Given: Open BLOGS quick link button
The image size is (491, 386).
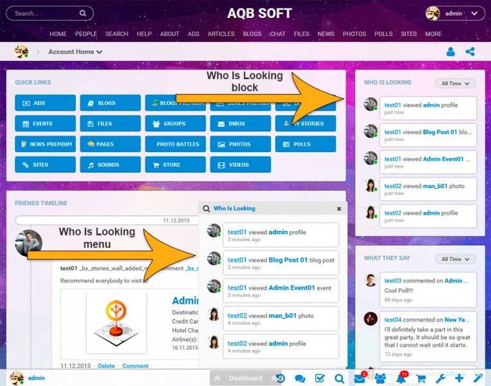Looking at the screenshot, I should point(110,103).
